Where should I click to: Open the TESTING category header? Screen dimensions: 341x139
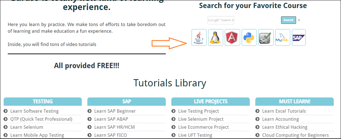pos(43,101)
